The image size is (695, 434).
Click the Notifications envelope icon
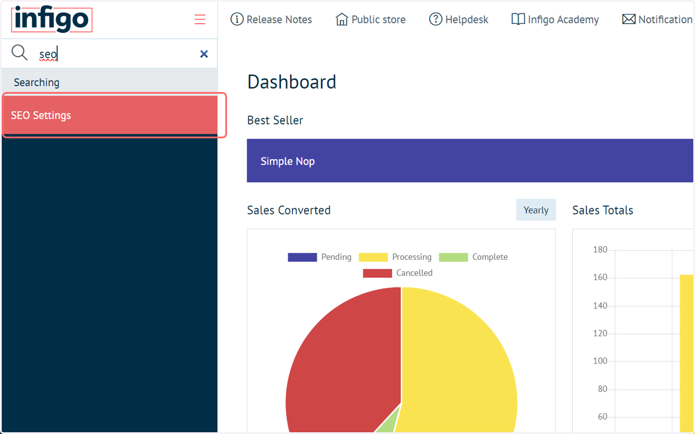coord(628,19)
